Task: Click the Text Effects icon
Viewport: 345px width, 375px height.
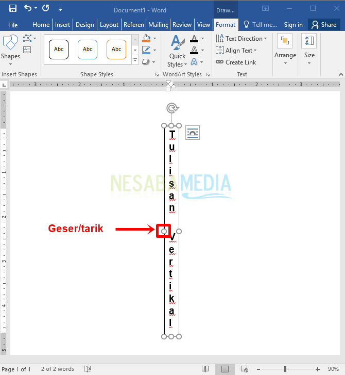Action: (194, 62)
